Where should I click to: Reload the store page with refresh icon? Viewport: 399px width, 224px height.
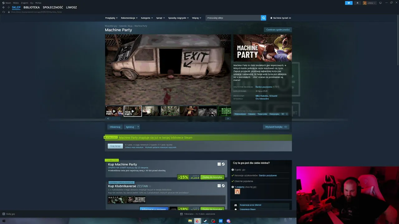(x=4, y=12)
